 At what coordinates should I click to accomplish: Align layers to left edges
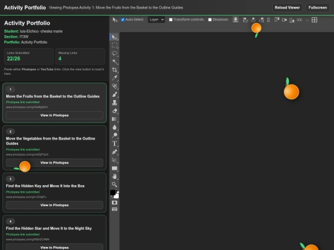pyautogui.click(x=246, y=20)
